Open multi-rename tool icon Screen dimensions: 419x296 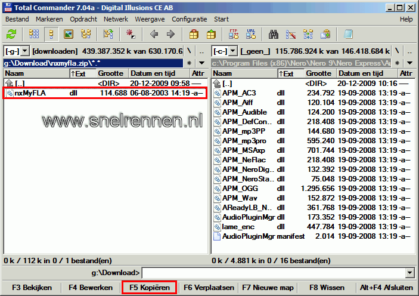click(291, 34)
